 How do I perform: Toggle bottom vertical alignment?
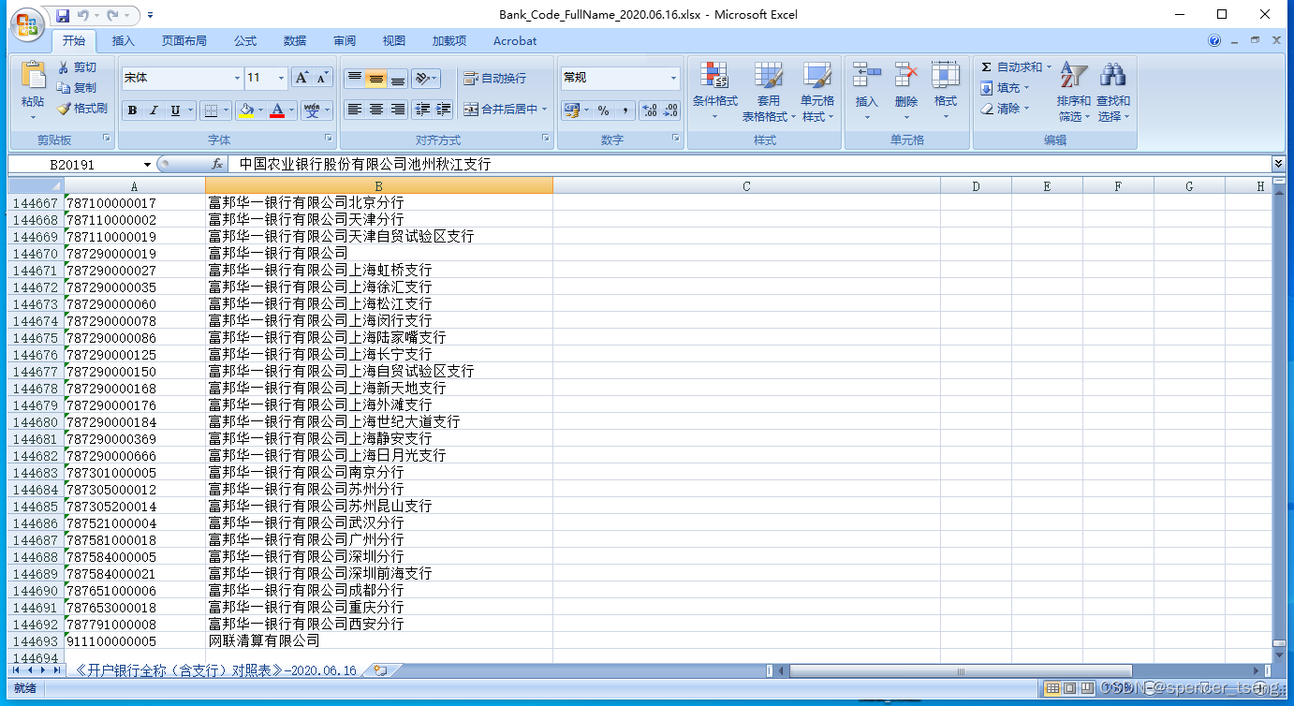coord(397,79)
